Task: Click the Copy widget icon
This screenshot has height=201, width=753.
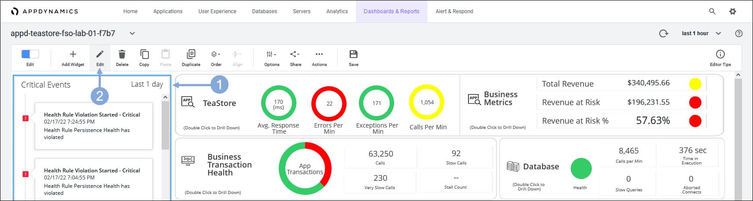Action: point(144,55)
